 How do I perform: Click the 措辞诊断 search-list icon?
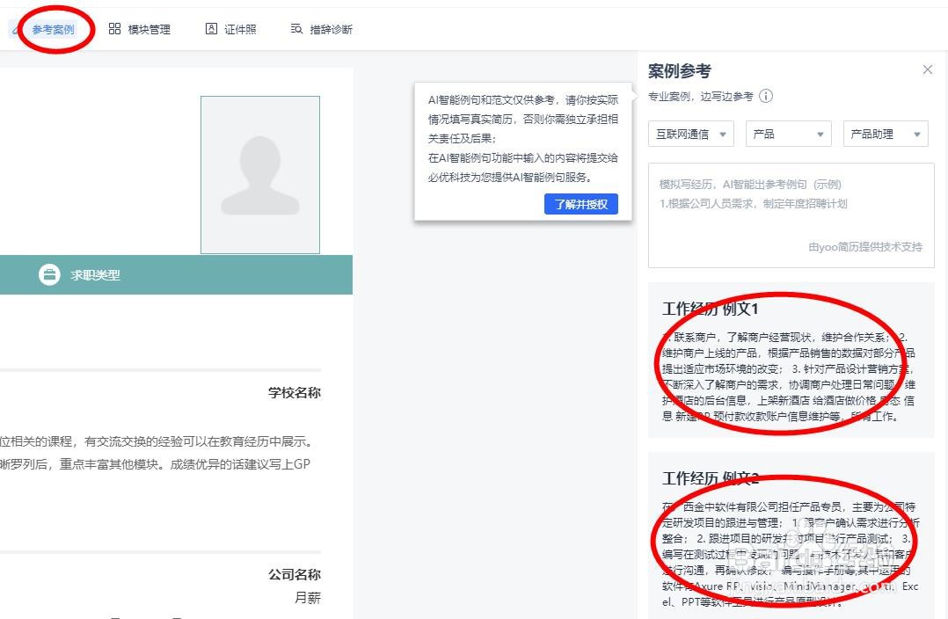[296, 29]
